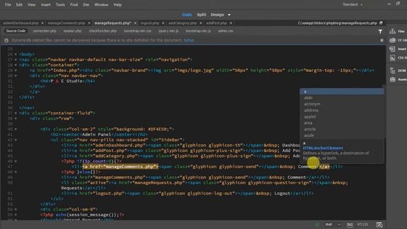Screen dimensions: 407x229
Task: Collapse the container-fluid div on line 37
Action: 15,113
